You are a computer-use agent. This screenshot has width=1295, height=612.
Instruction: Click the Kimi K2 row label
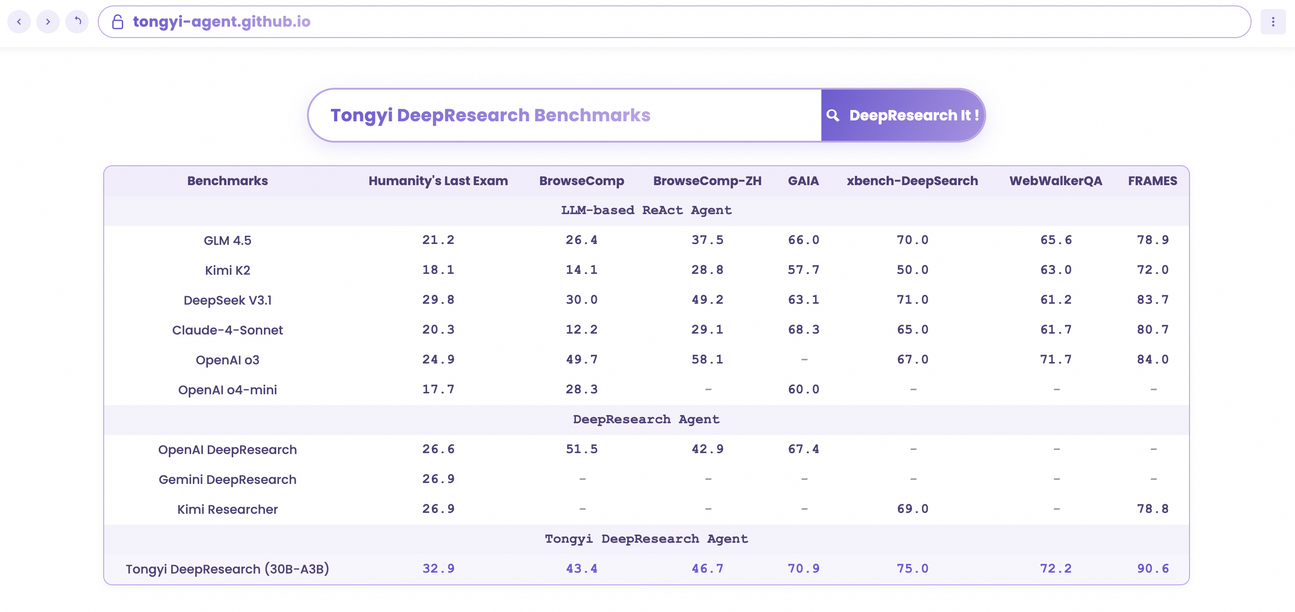(227, 270)
